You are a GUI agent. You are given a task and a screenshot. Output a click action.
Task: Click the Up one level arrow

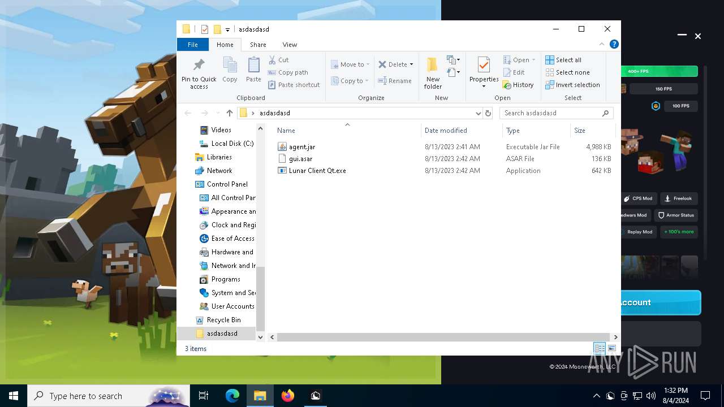pos(229,113)
